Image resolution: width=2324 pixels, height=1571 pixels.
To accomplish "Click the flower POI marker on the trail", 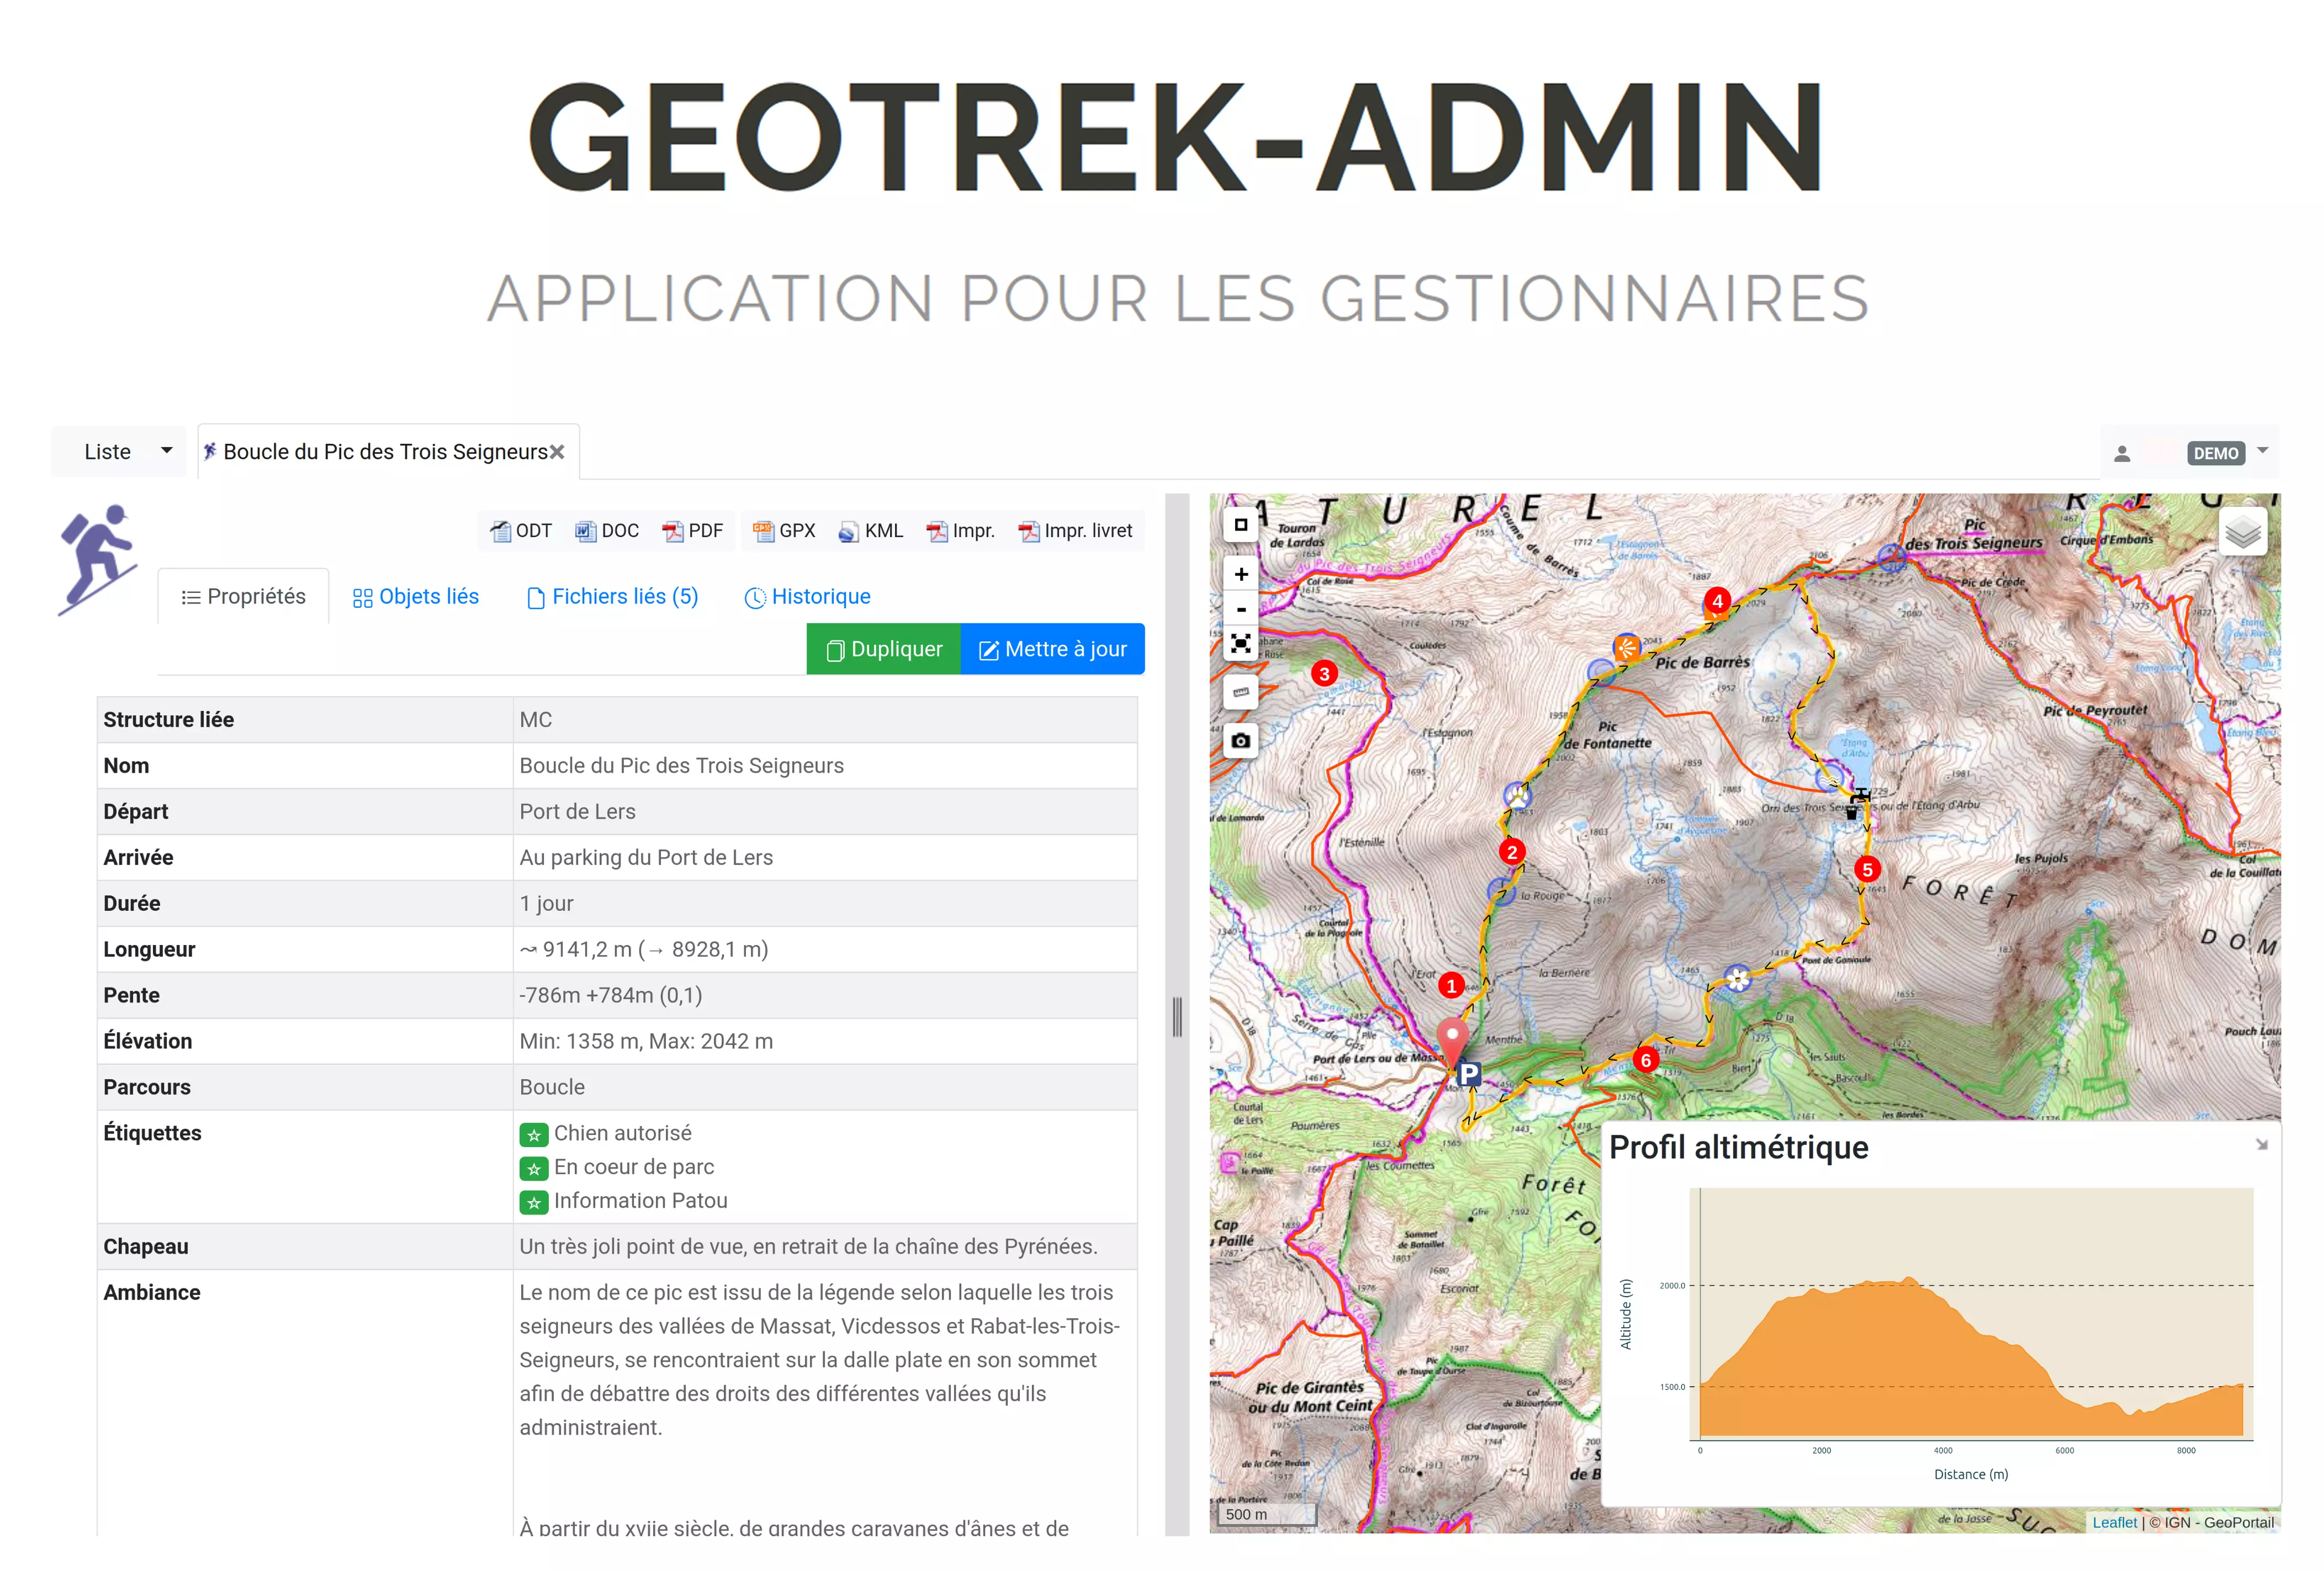I will pos(1738,979).
